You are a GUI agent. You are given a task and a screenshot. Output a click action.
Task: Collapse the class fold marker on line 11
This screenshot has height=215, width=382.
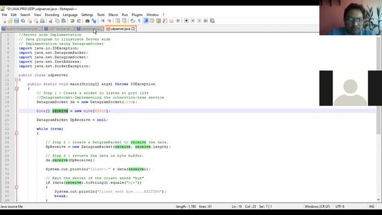17,79
